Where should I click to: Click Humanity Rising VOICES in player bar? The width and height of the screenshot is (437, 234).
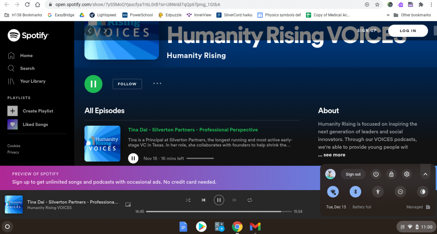50,208
